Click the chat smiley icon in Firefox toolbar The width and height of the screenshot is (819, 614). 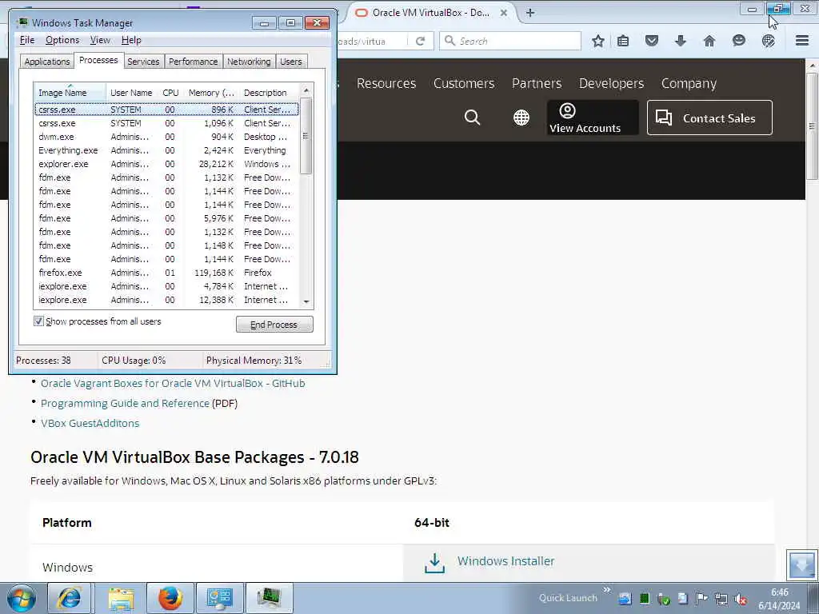pos(738,41)
